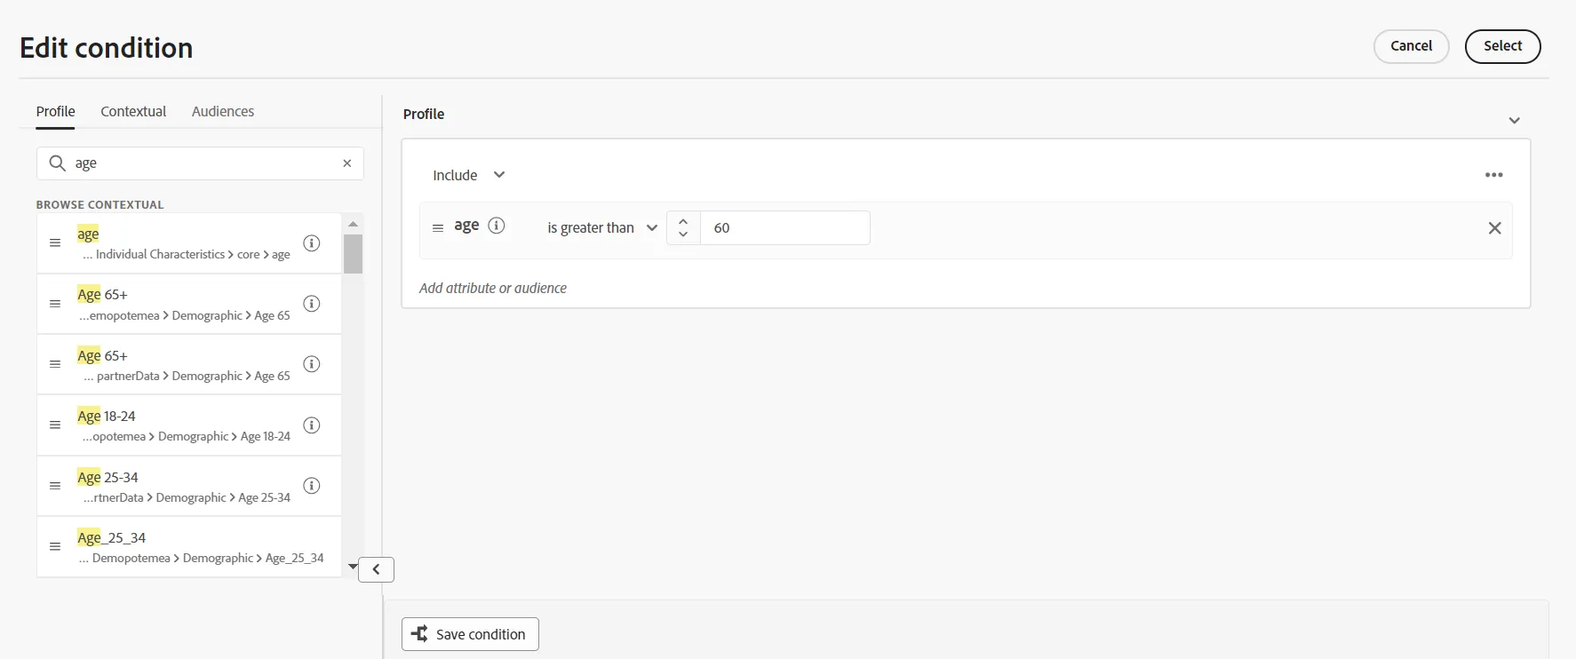Click the value field containing 60

785,228
